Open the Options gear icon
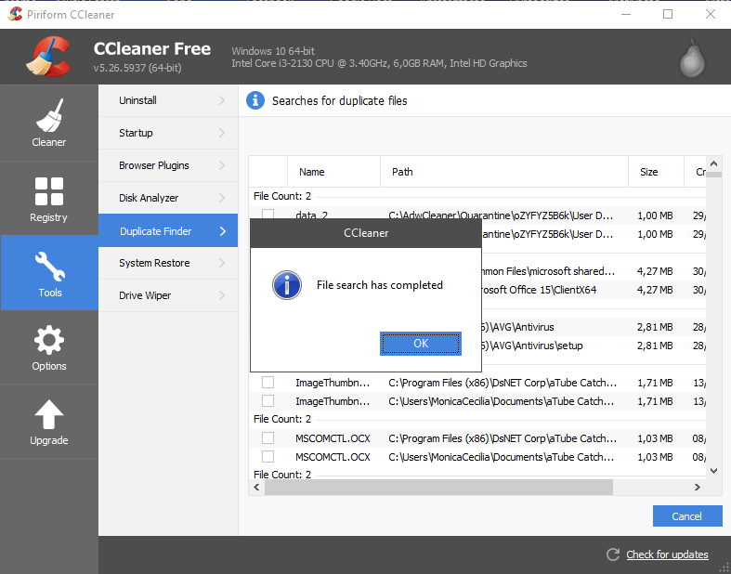The height and width of the screenshot is (574, 731). [49, 340]
